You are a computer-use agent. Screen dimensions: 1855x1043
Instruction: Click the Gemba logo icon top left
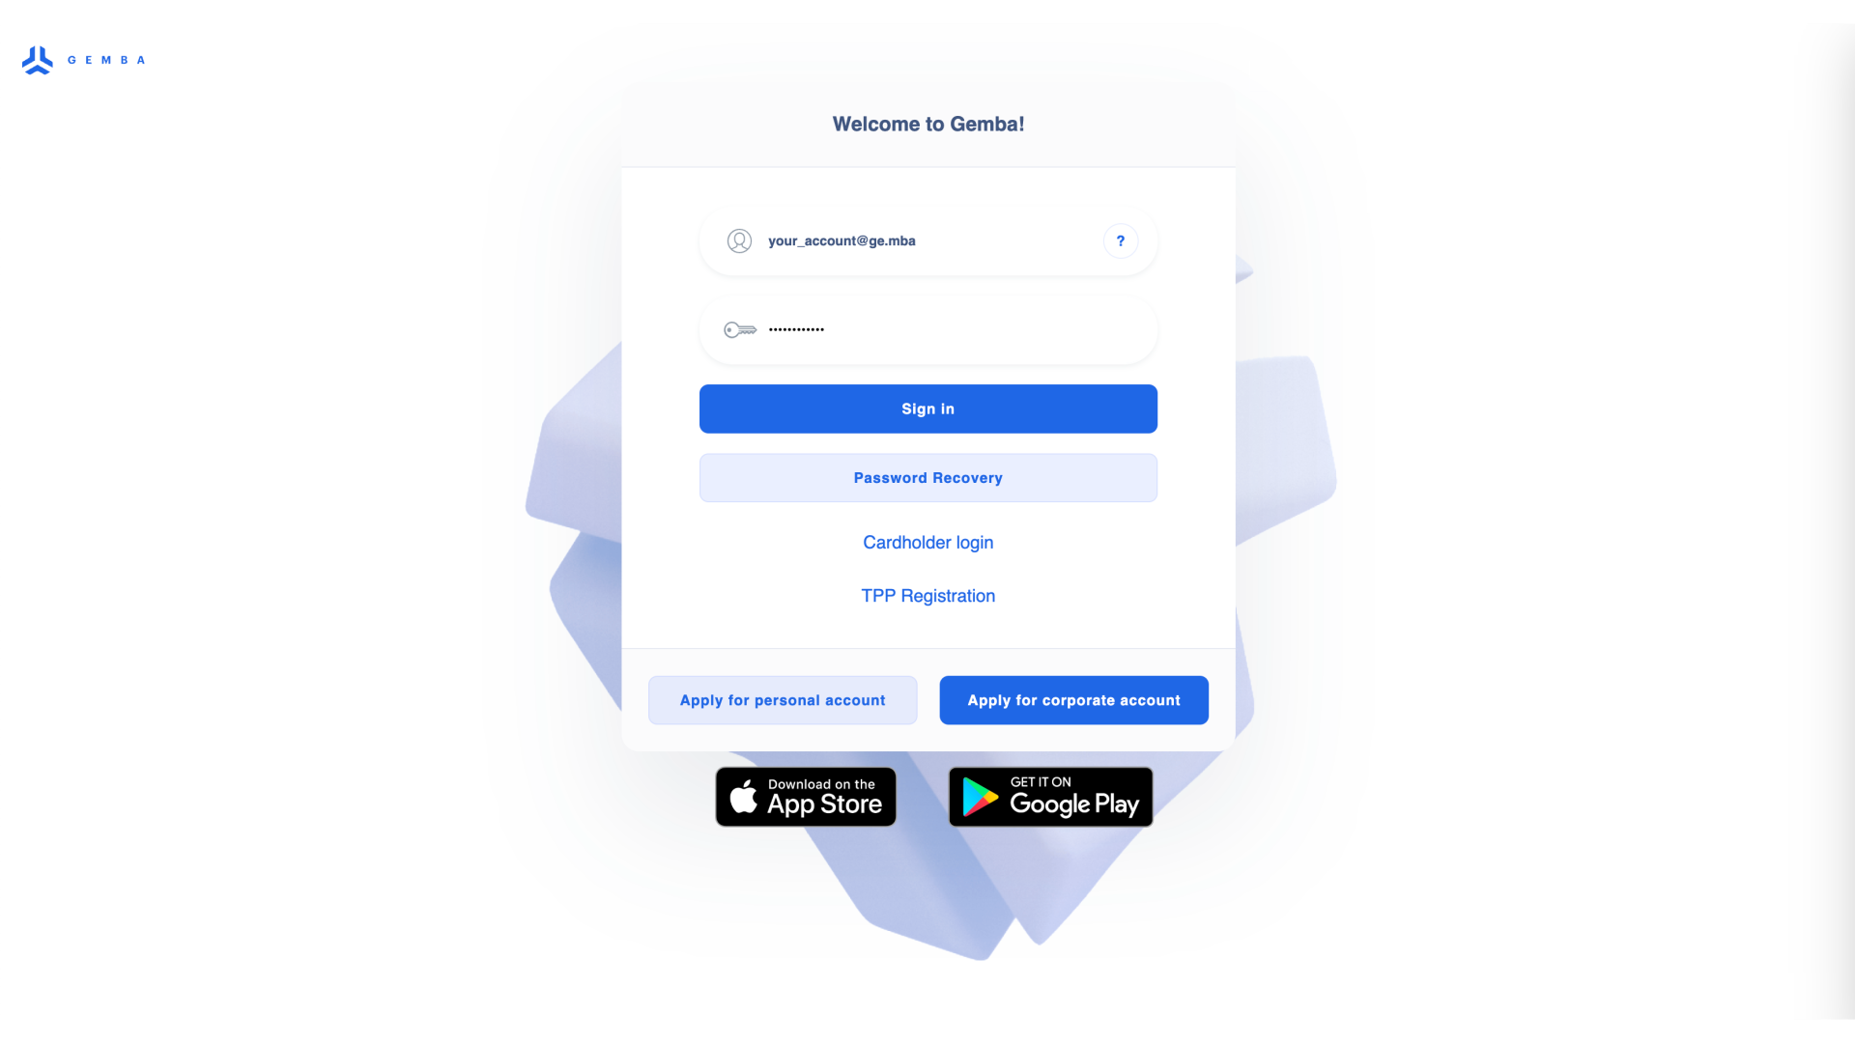click(37, 60)
